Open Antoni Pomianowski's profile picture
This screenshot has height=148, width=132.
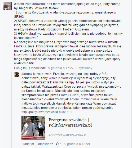tap(8, 6)
